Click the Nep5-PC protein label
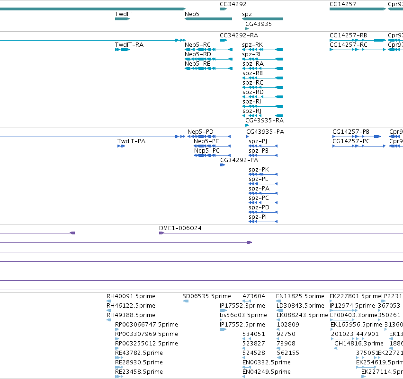The image size is (403, 379). coord(206,151)
